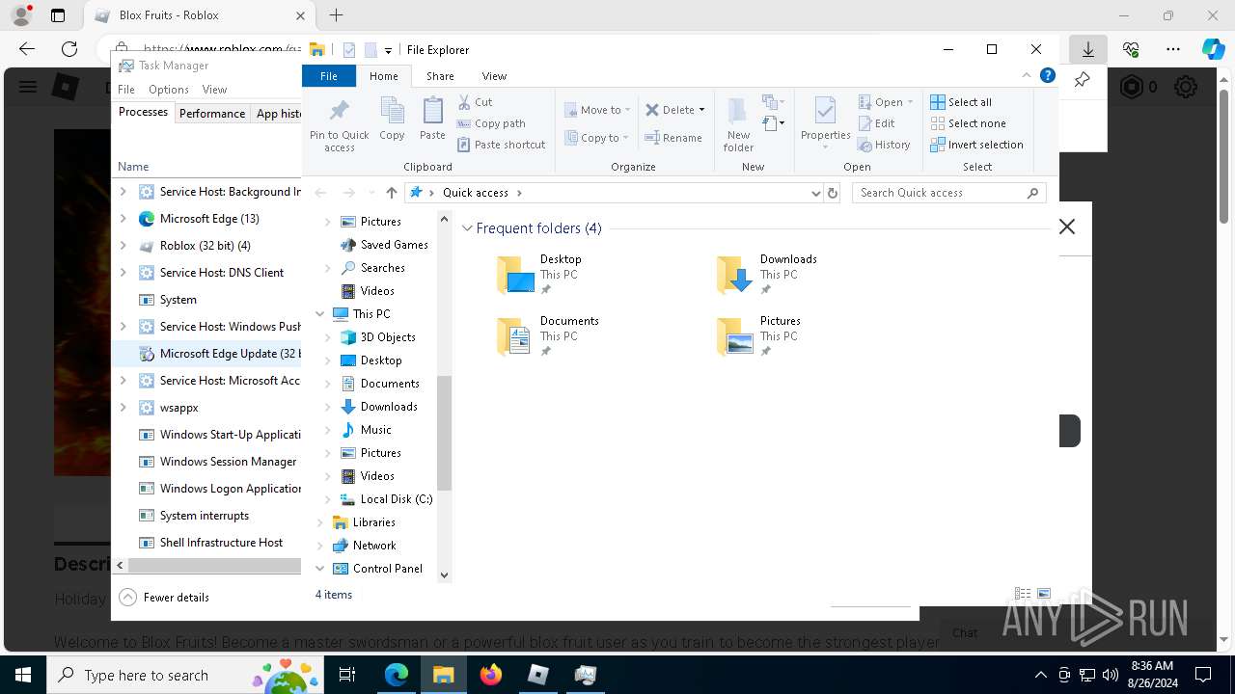The width and height of the screenshot is (1235, 694).
Task: Minimize the ribbon with chevron
Action: [1027, 76]
